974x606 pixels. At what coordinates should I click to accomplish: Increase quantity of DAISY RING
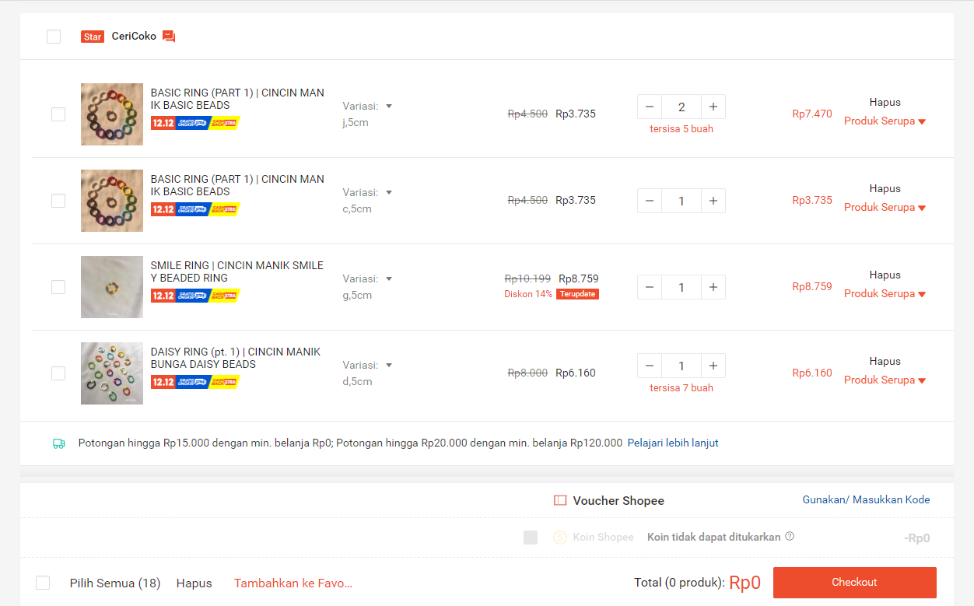click(713, 366)
